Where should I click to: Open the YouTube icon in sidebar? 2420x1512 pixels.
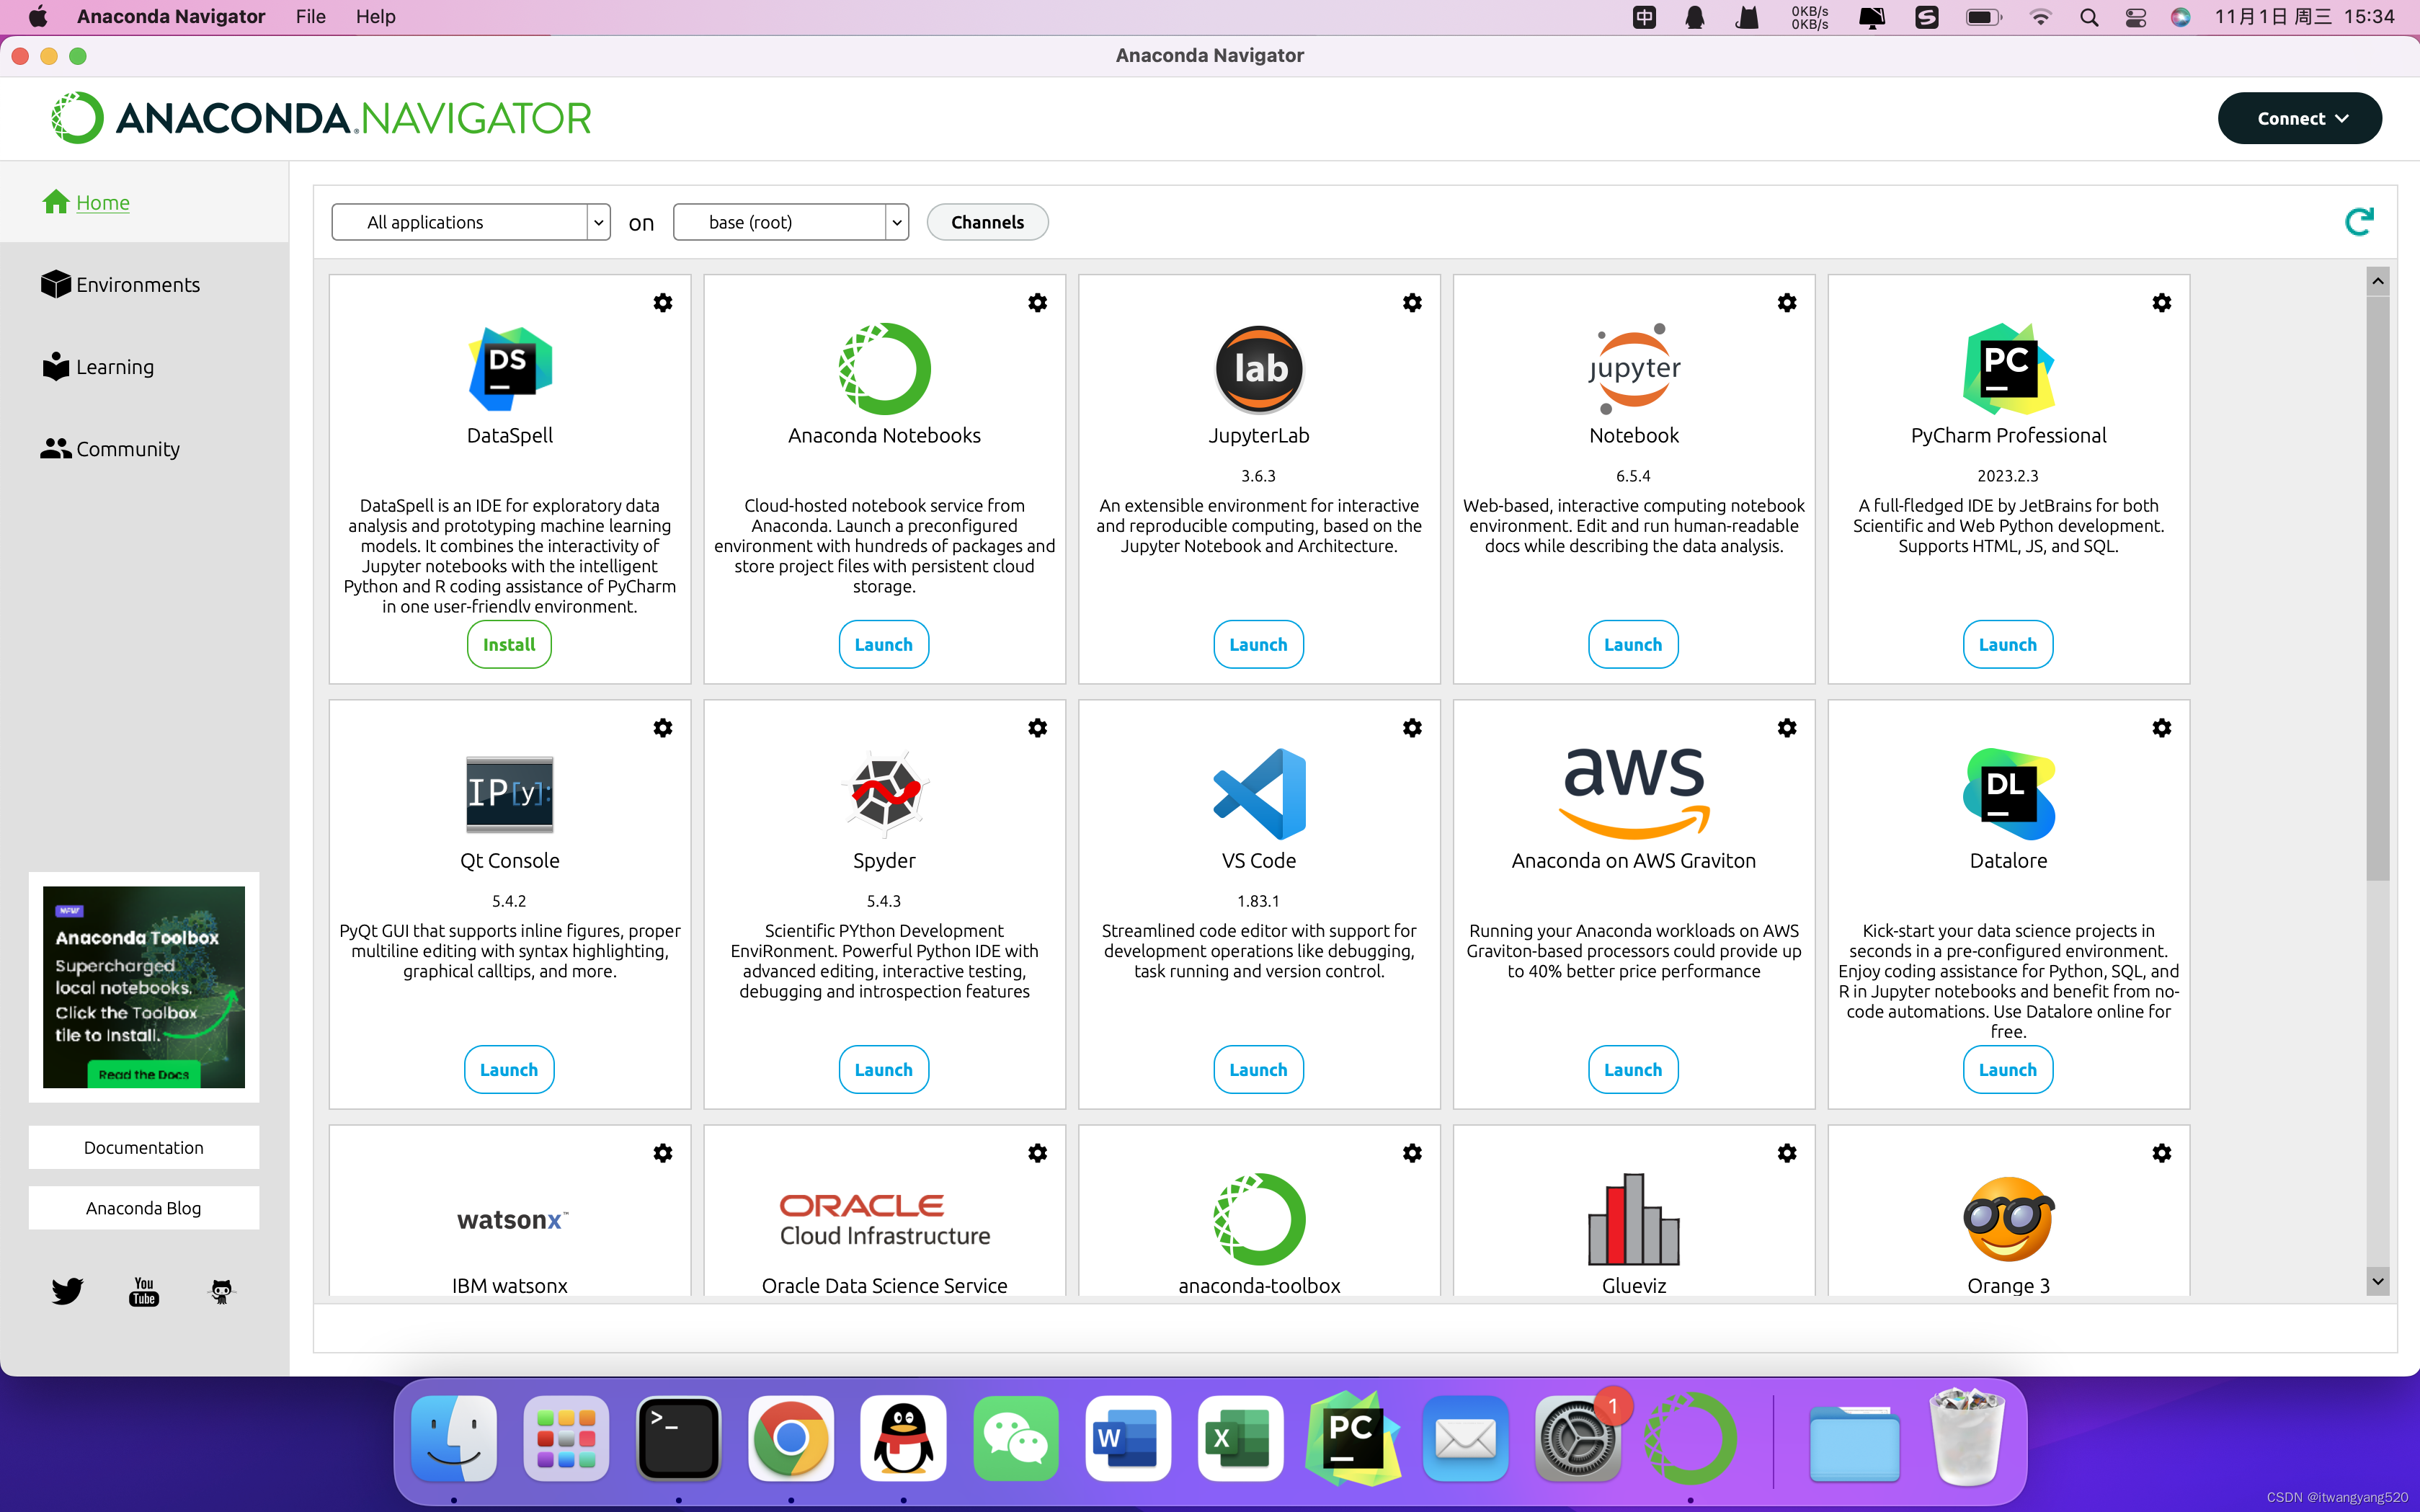[144, 1291]
